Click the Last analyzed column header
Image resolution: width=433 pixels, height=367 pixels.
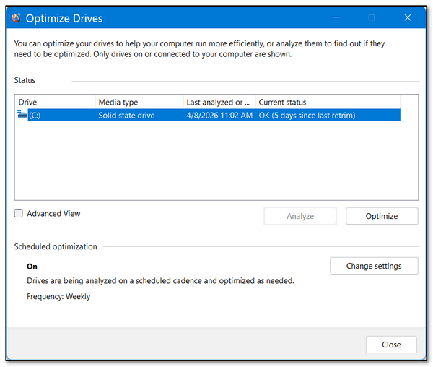tap(219, 103)
